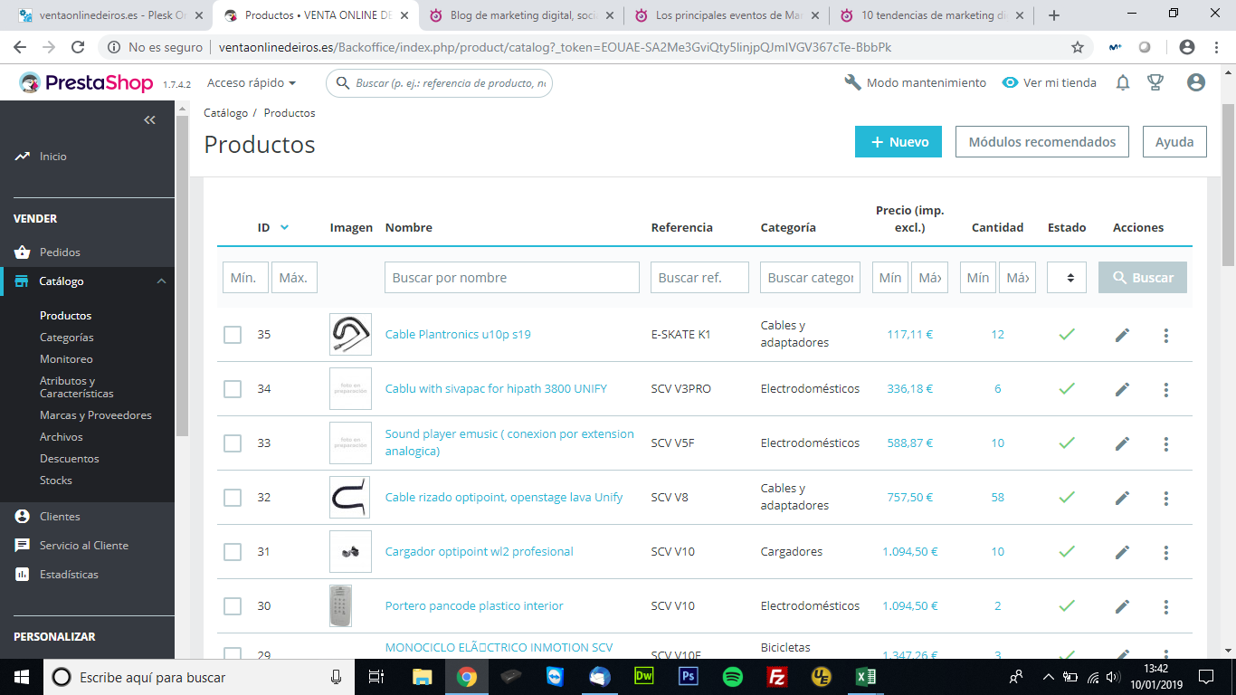Click the status checkmark for product ID 32
The width and height of the screenshot is (1236, 695).
pos(1067,498)
